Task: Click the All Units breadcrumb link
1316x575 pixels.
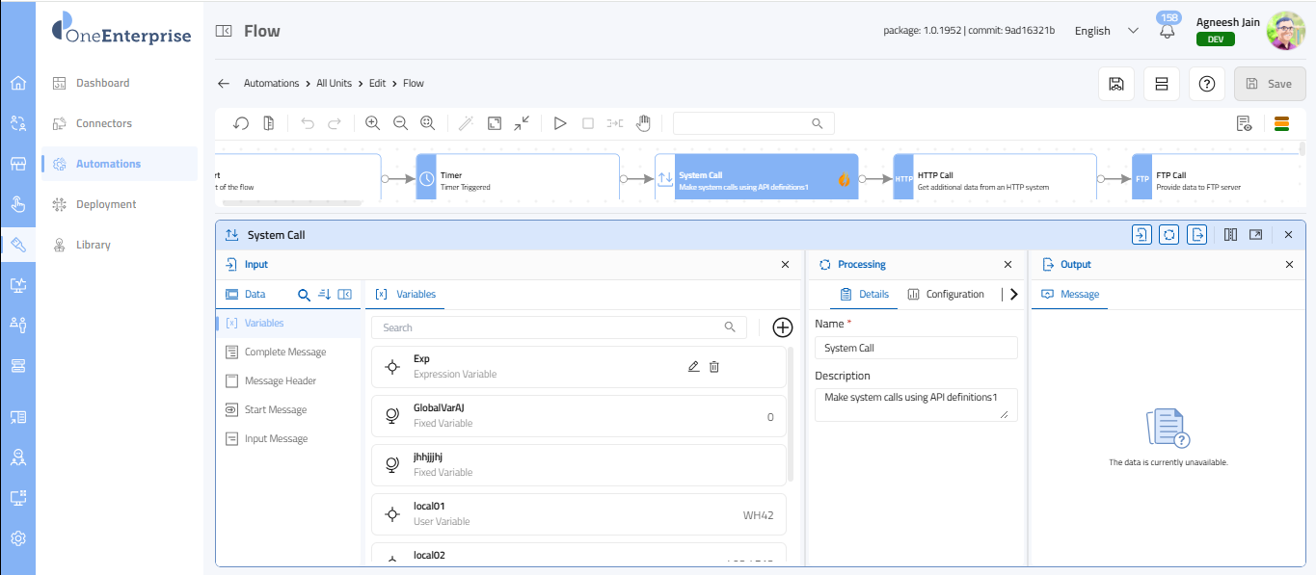Action: coord(334,84)
